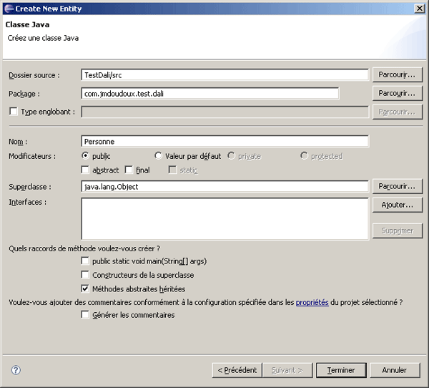
Task: Open the propriétés link
Action: pyautogui.click(x=312, y=303)
